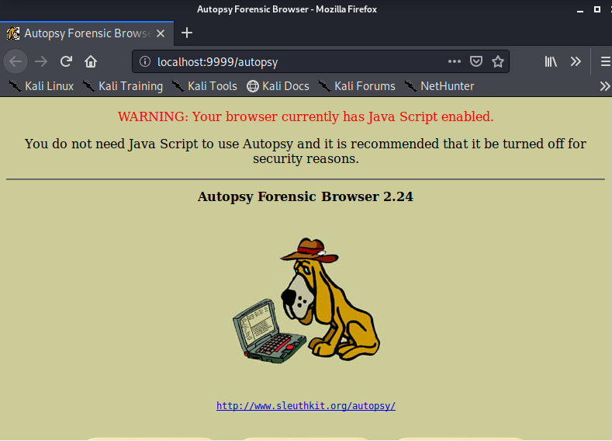Open Kali Tools bookmark

204,86
